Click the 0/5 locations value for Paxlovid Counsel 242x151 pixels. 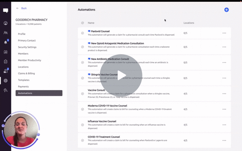185,33
